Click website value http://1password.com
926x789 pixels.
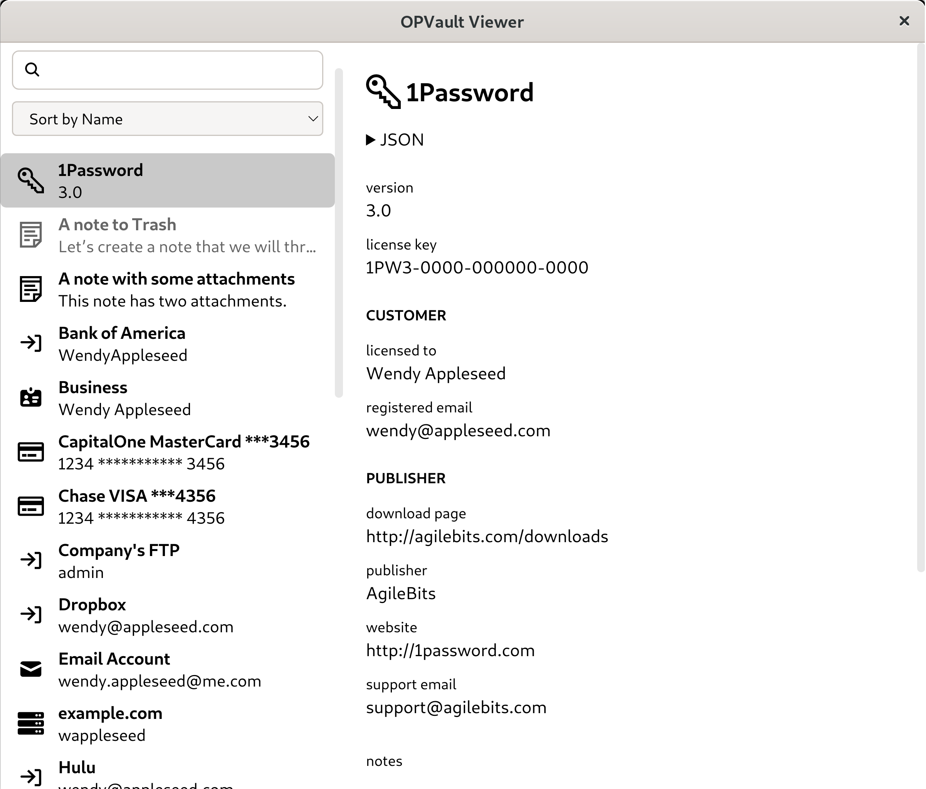tap(450, 651)
